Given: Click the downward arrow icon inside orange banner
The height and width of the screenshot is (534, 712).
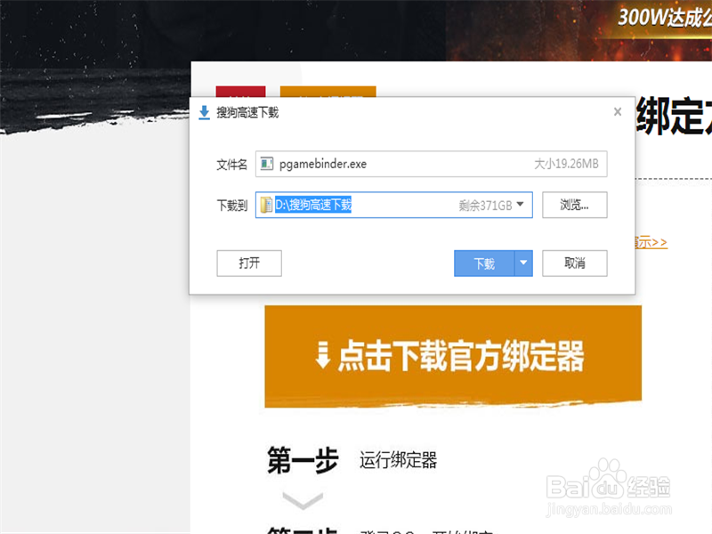Looking at the screenshot, I should coord(322,355).
